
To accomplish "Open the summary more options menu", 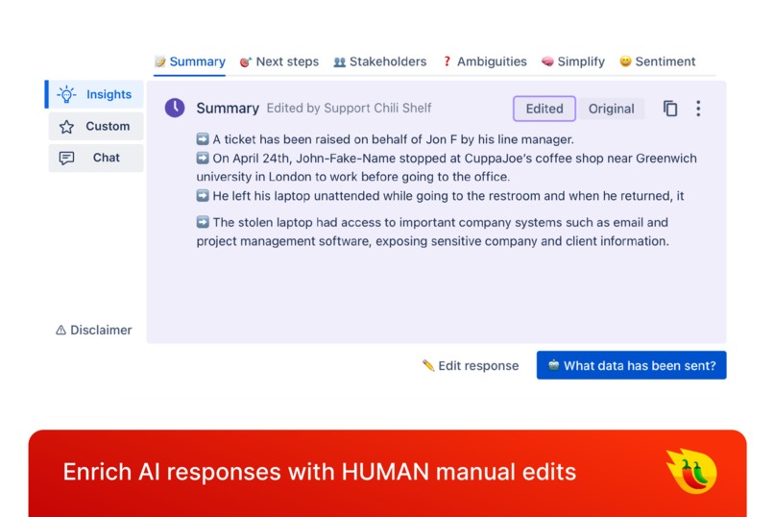I will [x=698, y=109].
